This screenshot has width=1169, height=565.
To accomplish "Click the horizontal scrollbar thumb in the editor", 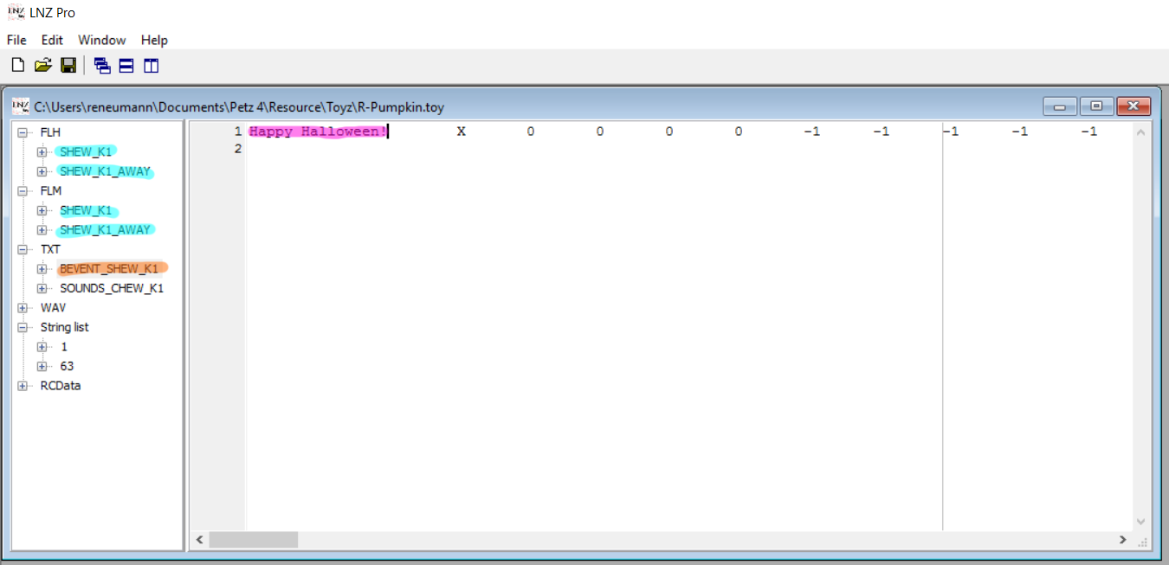I will point(253,540).
